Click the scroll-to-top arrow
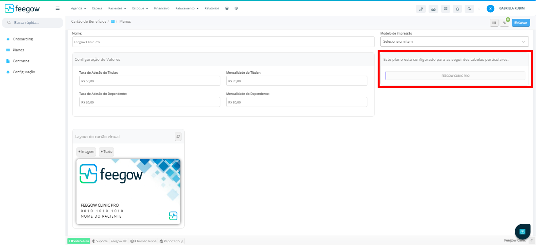 click(x=532, y=240)
